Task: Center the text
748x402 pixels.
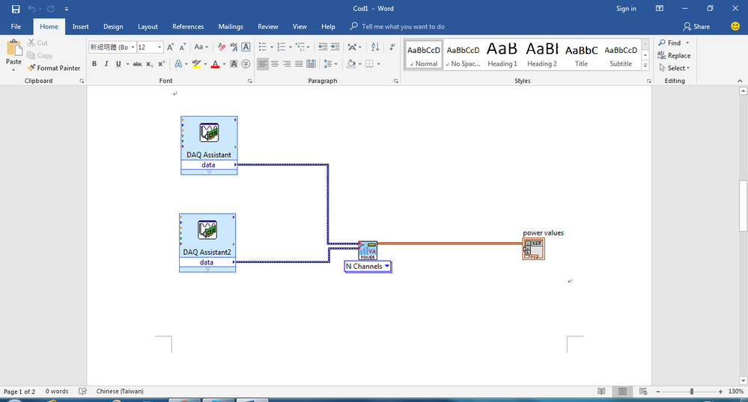Action: (275, 64)
